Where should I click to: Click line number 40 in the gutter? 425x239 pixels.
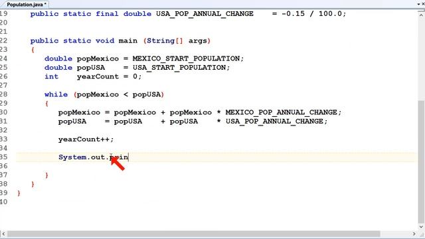pos(4,202)
